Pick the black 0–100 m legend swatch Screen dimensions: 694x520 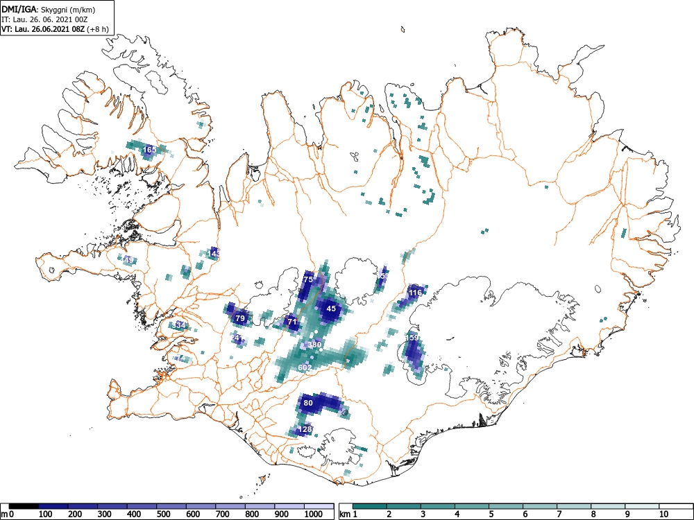[x=24, y=506]
